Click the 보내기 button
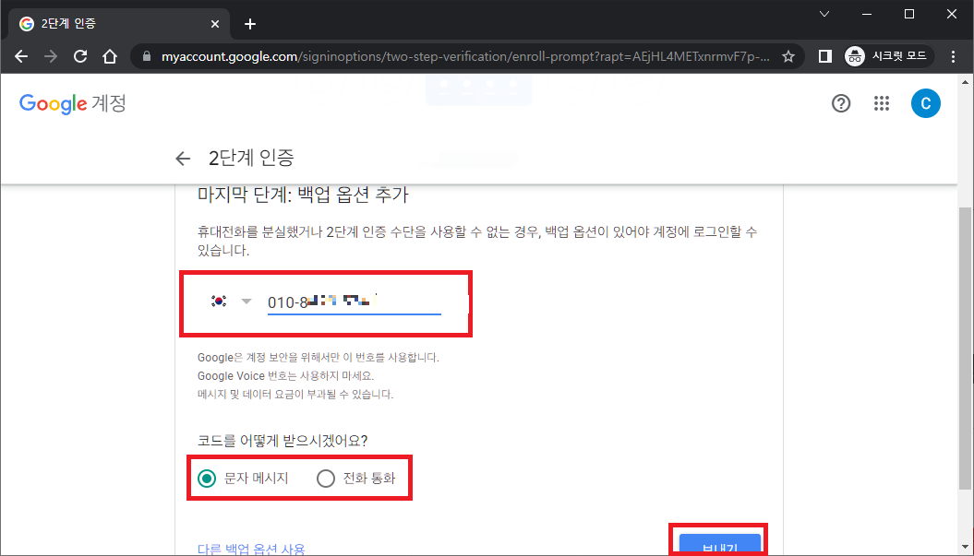974x556 pixels. point(719,544)
